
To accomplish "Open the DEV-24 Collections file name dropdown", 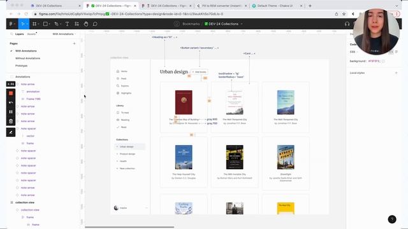I will coord(242,24).
